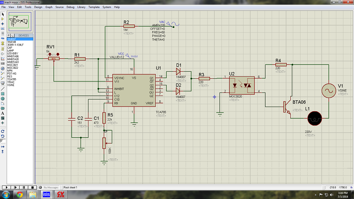Select the 2D graphics box tool

coord(3,94)
